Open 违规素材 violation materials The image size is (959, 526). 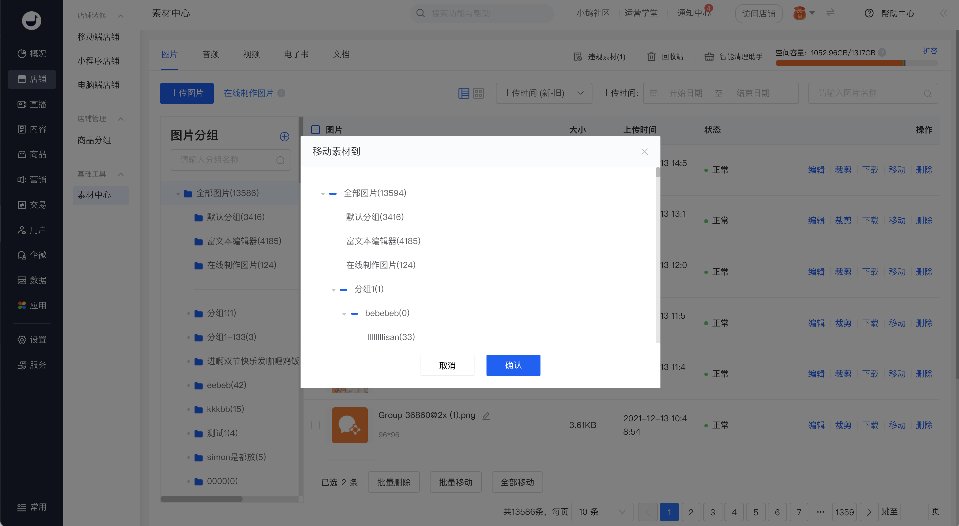coord(599,57)
